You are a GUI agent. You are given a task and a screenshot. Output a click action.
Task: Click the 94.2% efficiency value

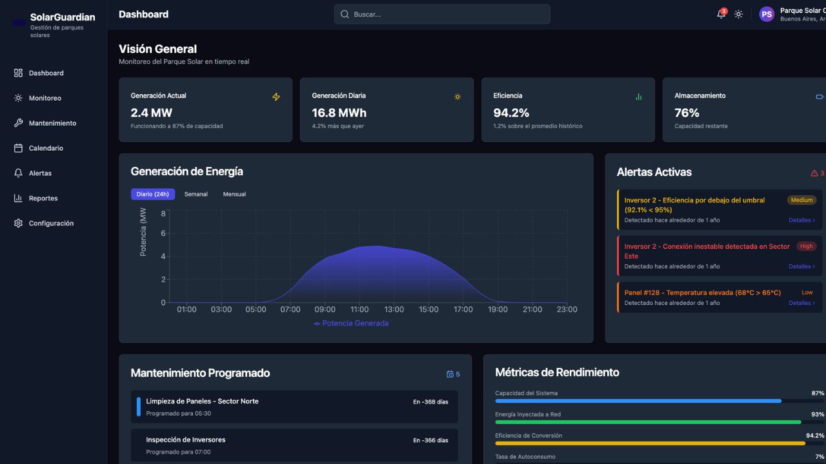(x=511, y=113)
